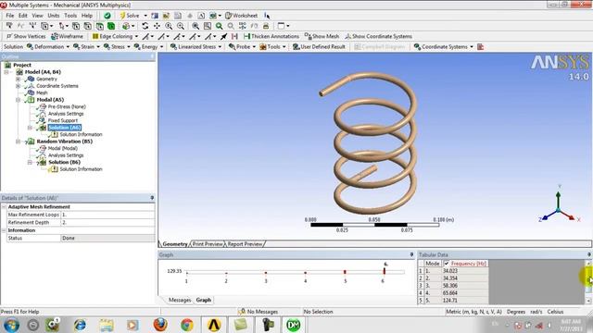Image resolution: width=593 pixels, height=333 pixels.
Task: Click the X axis of the triad
Action: pos(573,218)
